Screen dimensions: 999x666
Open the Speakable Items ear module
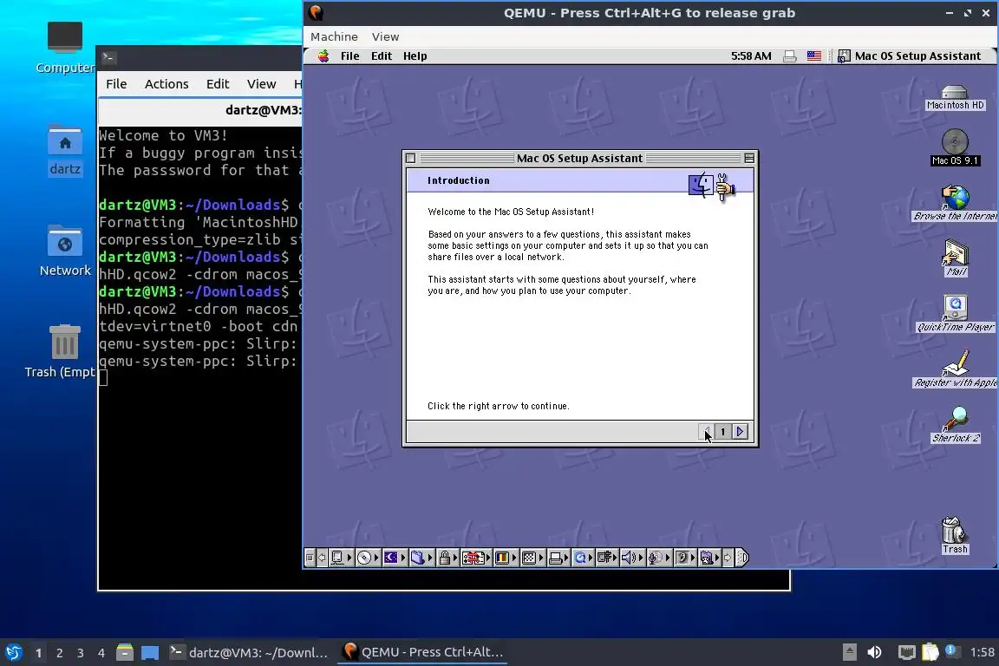[686, 558]
